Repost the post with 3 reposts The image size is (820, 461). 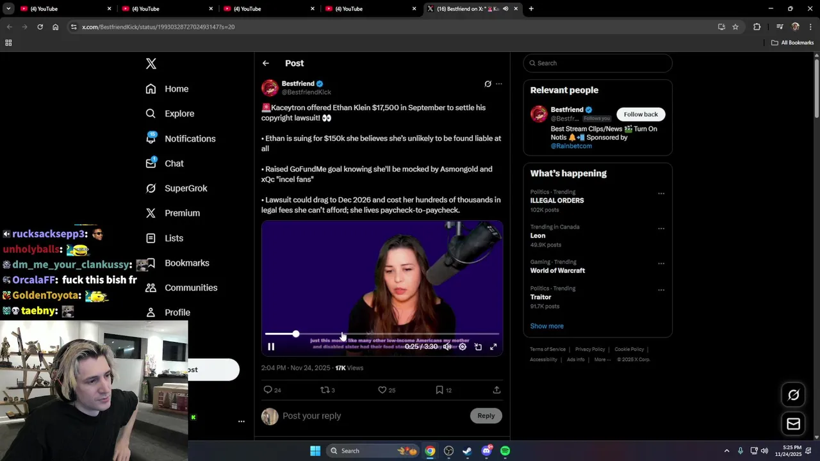[327, 390]
